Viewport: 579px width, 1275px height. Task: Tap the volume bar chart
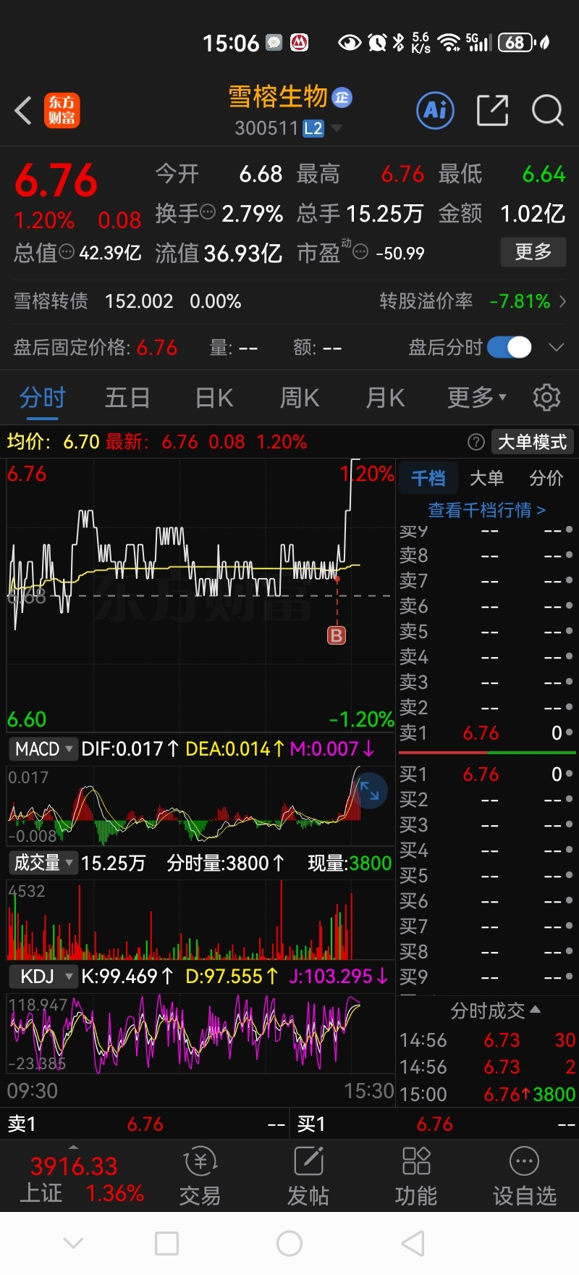[x=200, y=920]
